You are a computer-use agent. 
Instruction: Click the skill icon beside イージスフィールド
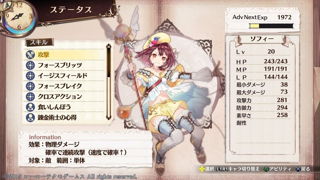point(30,76)
